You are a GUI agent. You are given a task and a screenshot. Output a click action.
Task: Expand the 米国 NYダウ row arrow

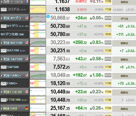pos(2,18)
